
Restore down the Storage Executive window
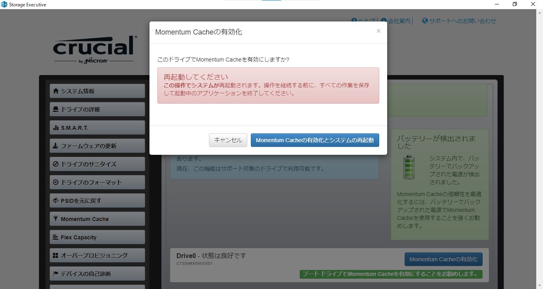[x=515, y=4]
